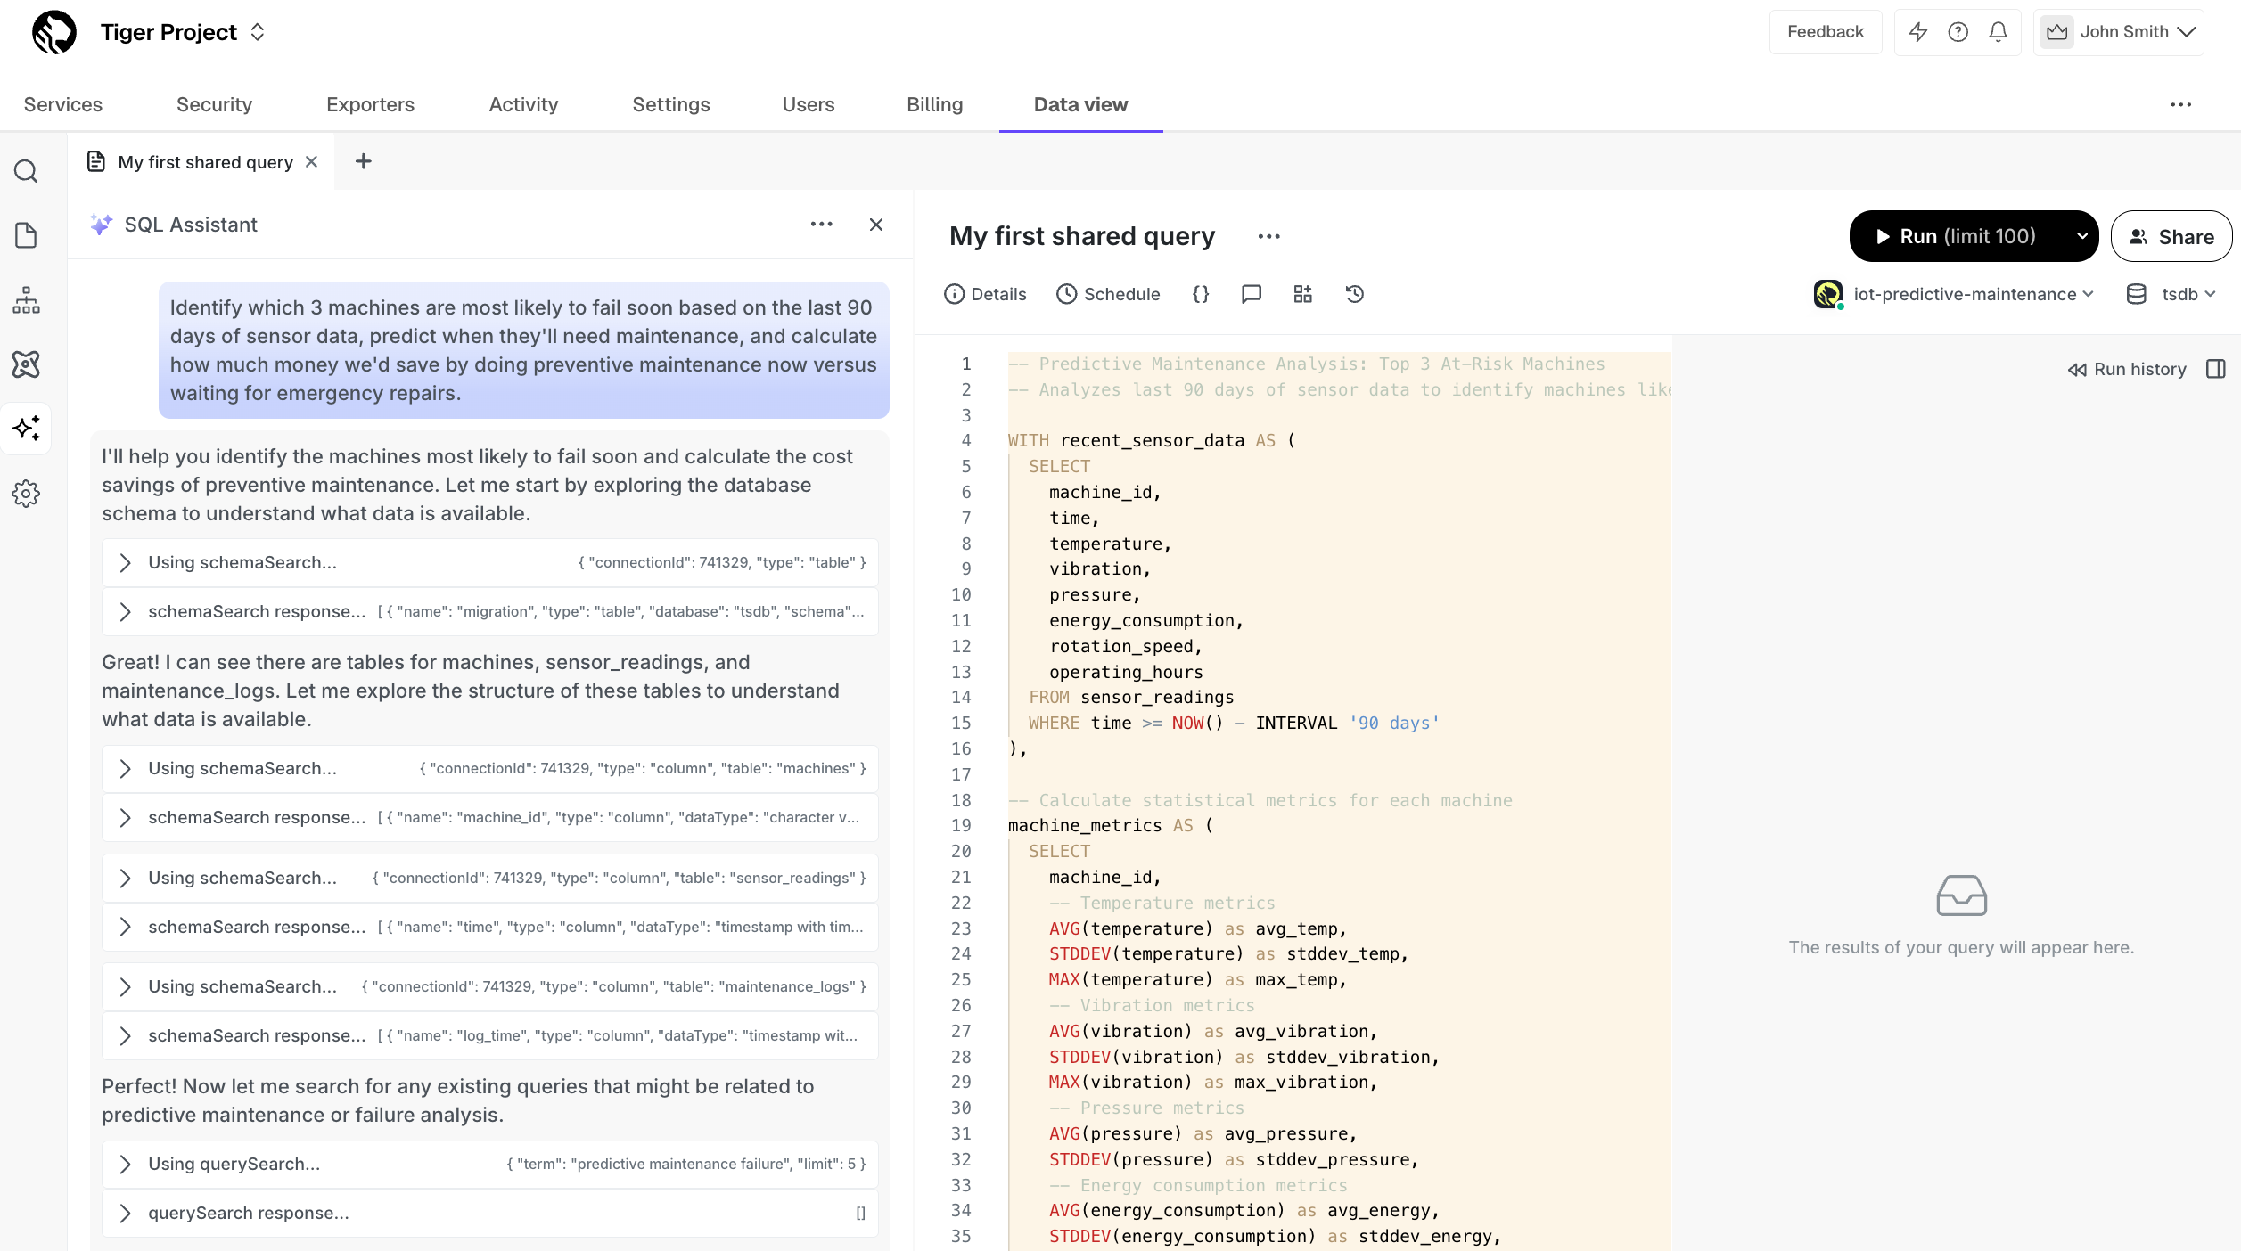Format the SQL with the braces icon
Viewport: 2241px width, 1251px height.
click(1201, 294)
